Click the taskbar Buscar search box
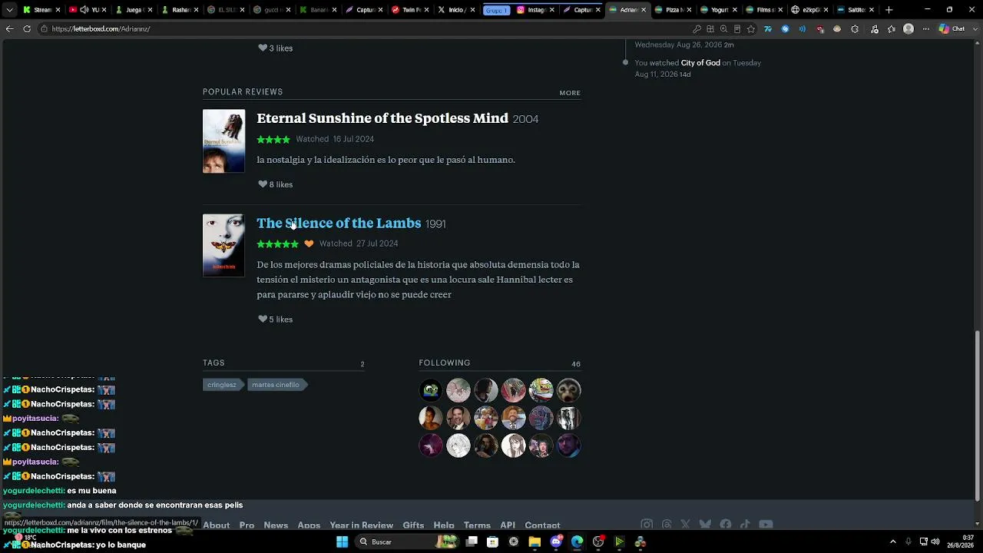983x553 pixels. (407, 541)
